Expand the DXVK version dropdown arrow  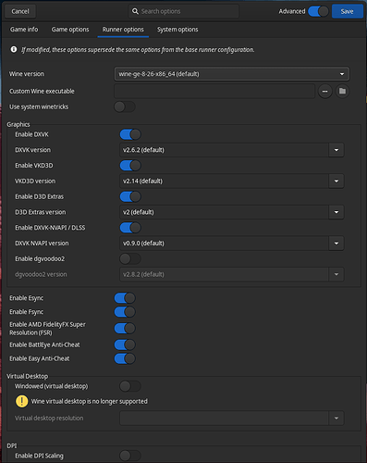pyautogui.click(x=336, y=150)
